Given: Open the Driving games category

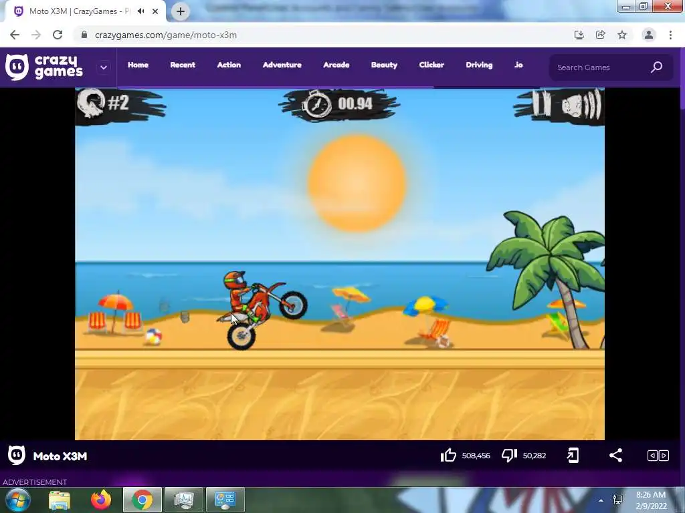Looking at the screenshot, I should tap(479, 65).
